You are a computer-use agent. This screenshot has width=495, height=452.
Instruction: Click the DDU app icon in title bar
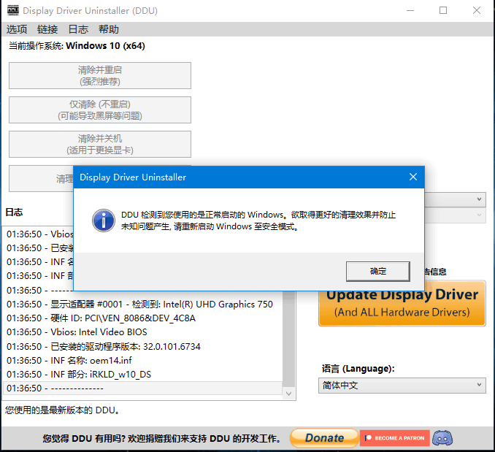click(12, 11)
